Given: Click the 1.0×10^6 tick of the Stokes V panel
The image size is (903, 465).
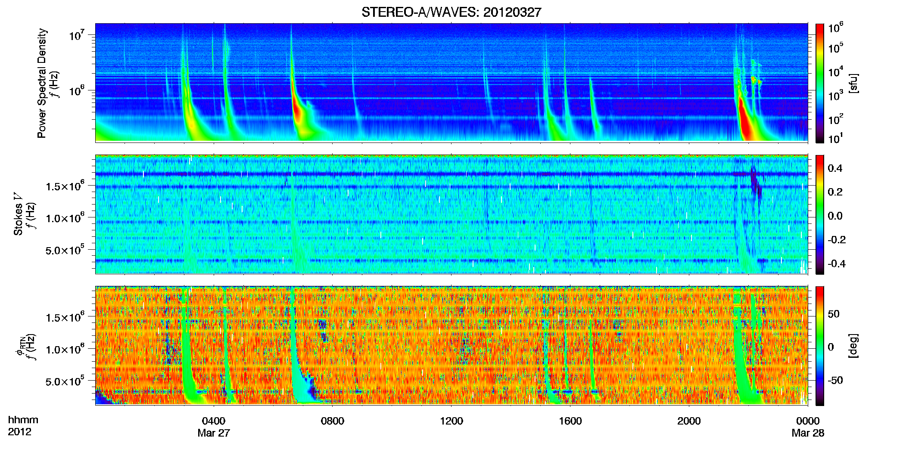Looking at the screenshot, I should [65, 218].
